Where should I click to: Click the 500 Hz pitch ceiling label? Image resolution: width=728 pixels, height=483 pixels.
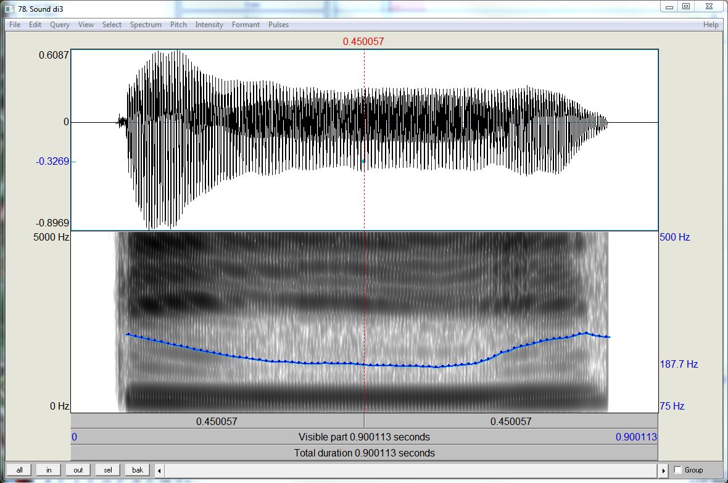coord(674,237)
